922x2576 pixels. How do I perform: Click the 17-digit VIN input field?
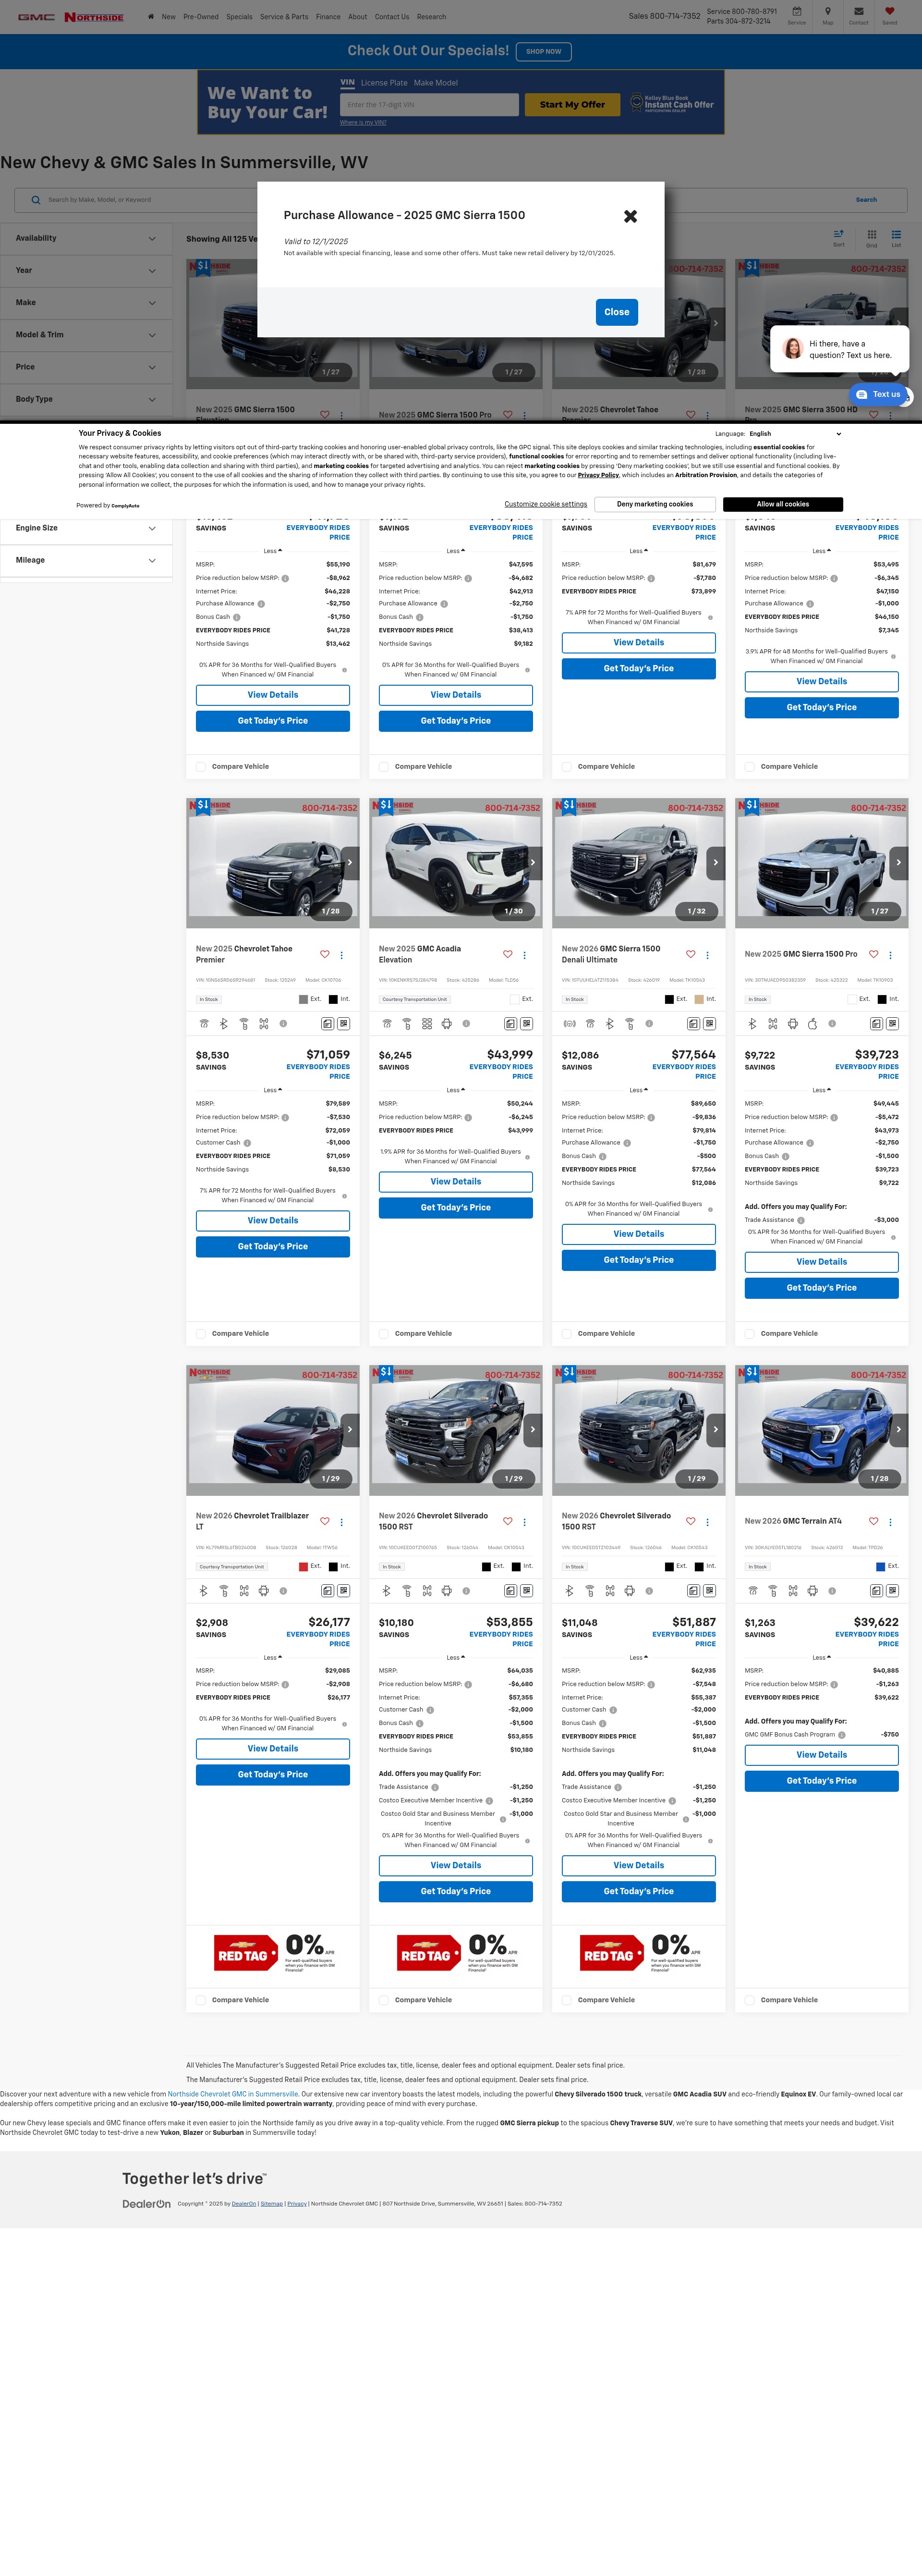pos(429,105)
